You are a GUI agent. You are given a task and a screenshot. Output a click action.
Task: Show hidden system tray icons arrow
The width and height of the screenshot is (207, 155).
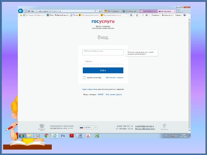(170, 136)
